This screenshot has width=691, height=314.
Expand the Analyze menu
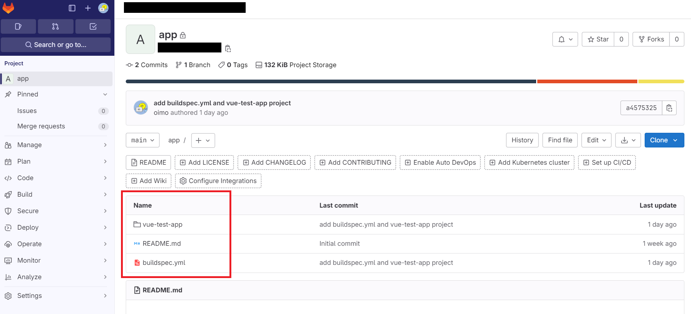57,277
